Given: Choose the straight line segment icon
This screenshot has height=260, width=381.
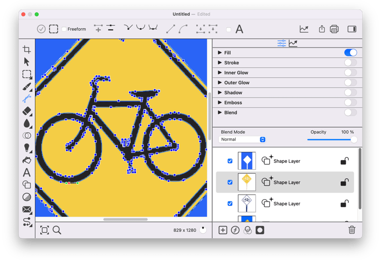Looking at the screenshot, I should pyautogui.click(x=171, y=29).
